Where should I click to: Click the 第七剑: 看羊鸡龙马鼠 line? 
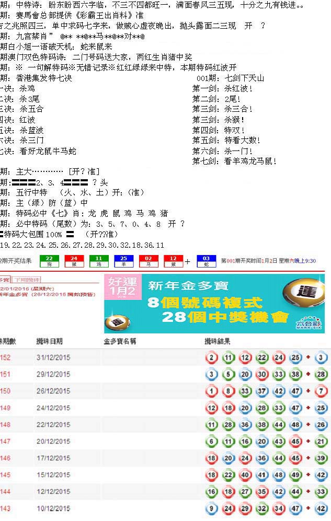[234, 161]
